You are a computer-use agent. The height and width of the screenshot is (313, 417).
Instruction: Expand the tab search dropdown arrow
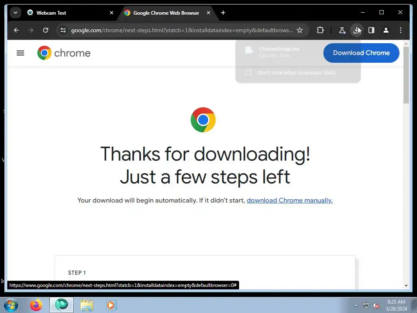pos(15,13)
